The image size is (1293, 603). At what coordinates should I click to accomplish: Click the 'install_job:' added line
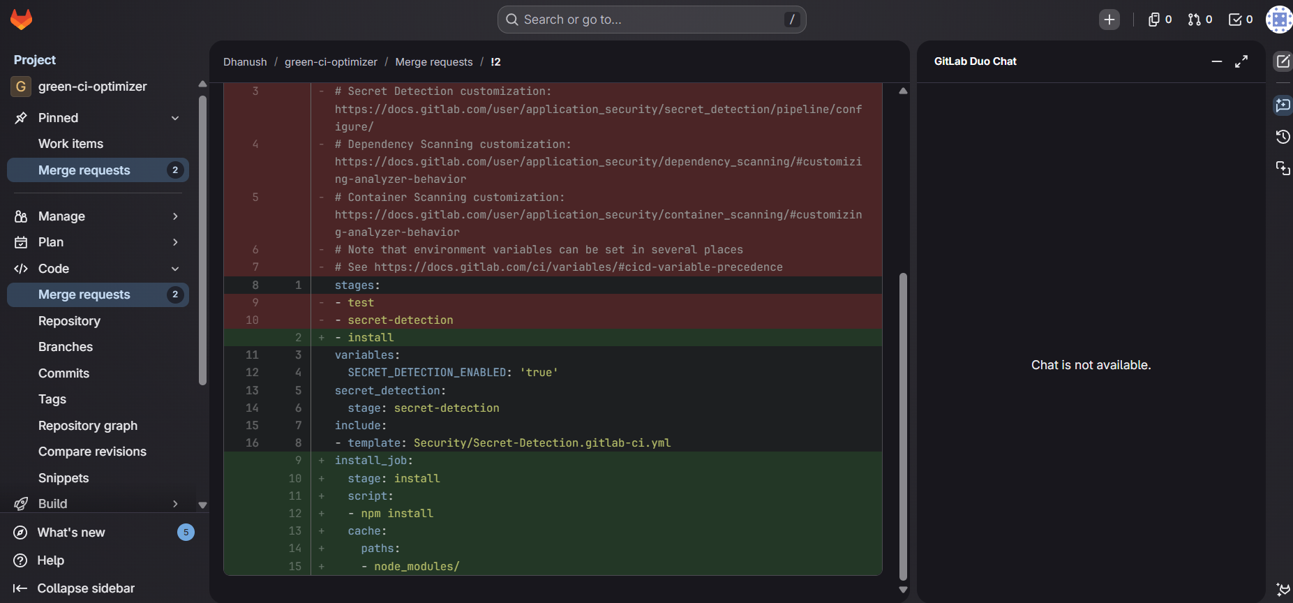point(553,461)
